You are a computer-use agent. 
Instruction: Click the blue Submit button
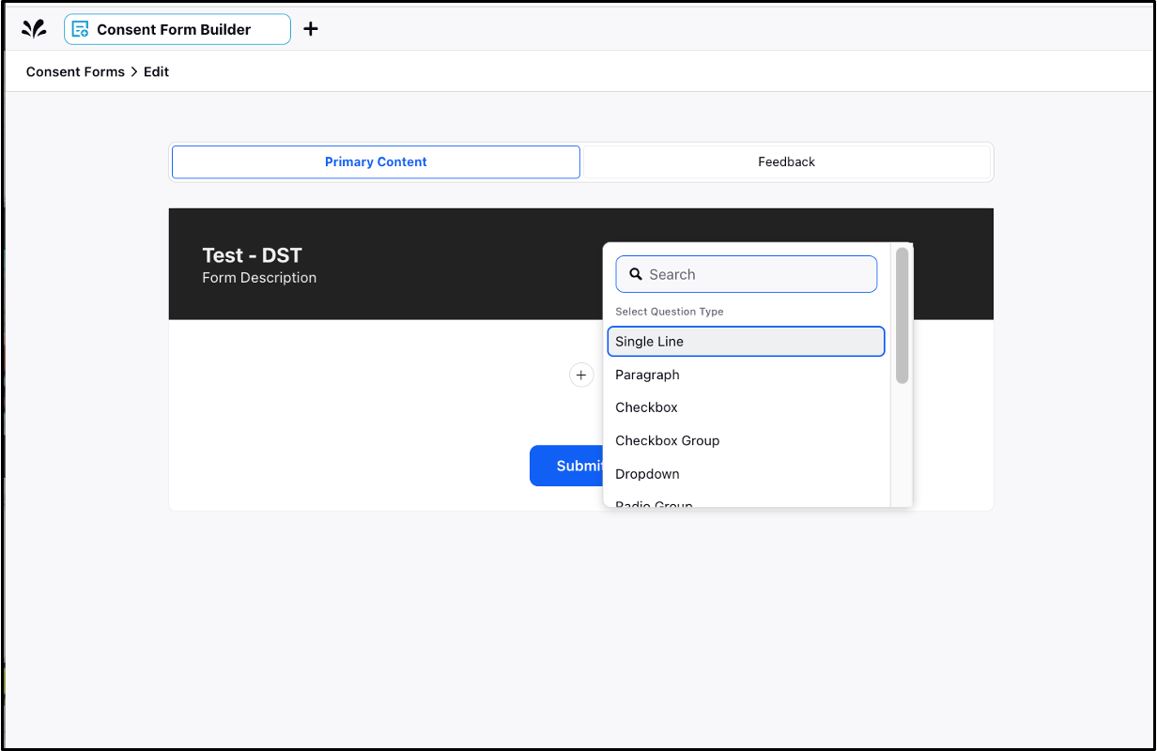click(566, 466)
